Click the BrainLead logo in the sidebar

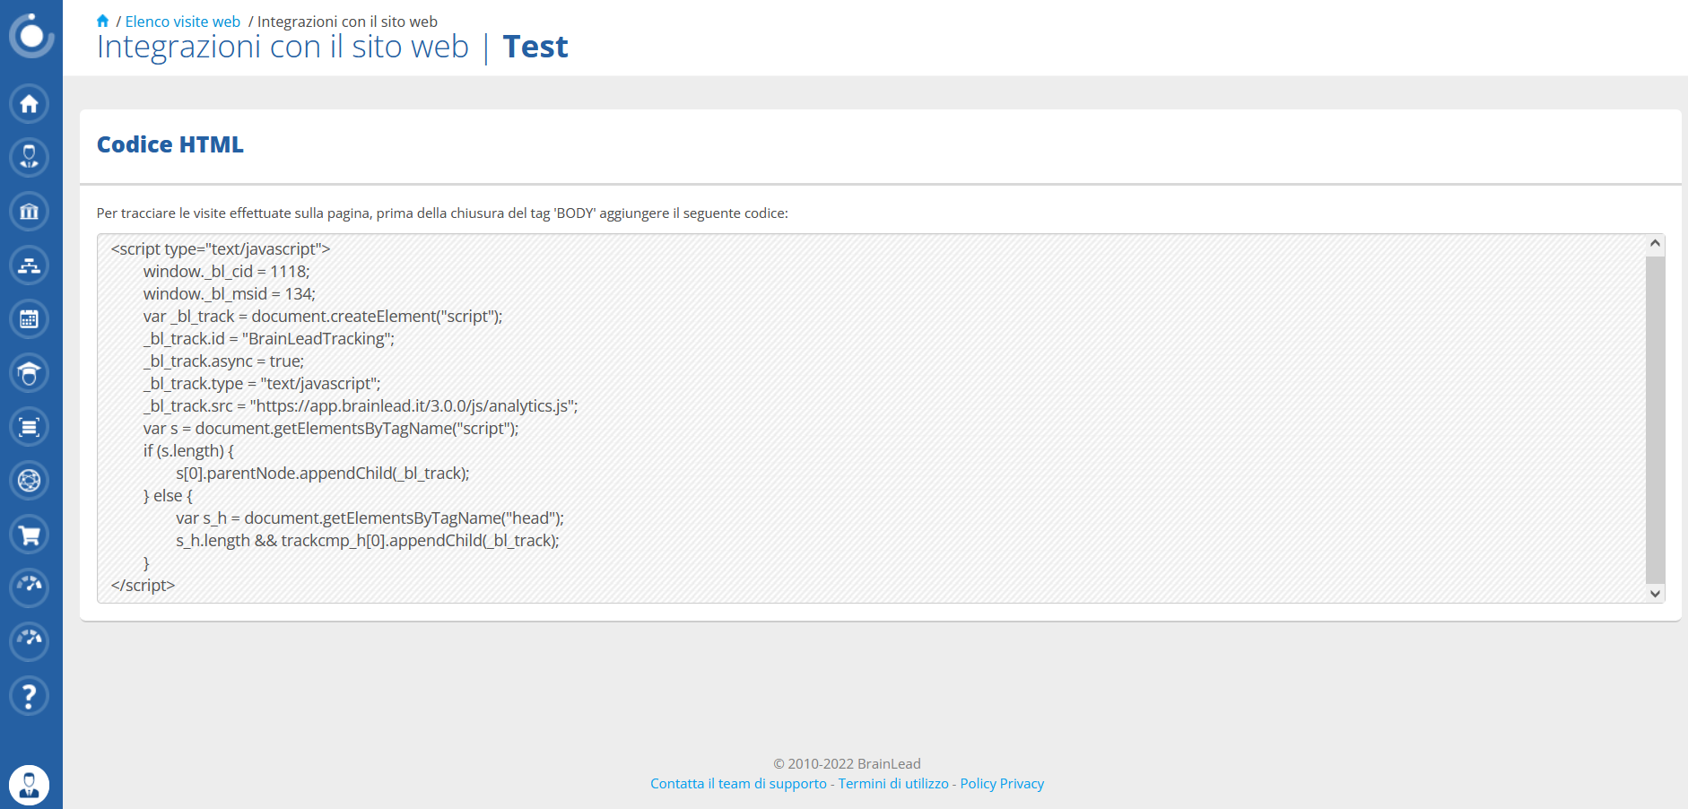coord(31,35)
